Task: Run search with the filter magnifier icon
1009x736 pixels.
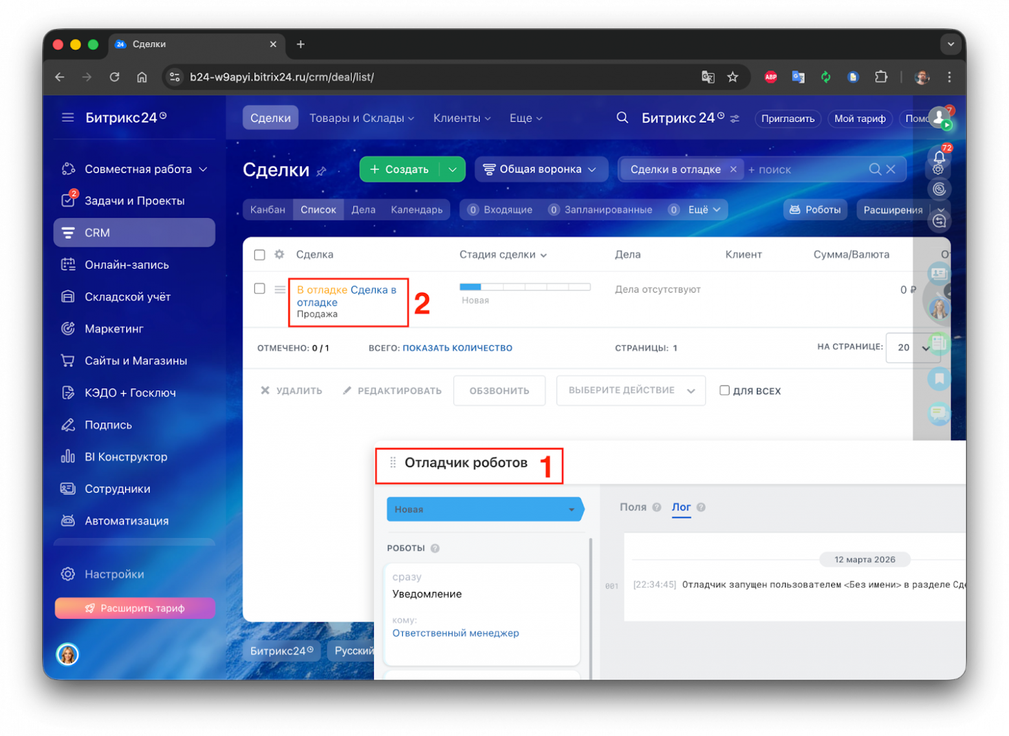Action: (875, 169)
